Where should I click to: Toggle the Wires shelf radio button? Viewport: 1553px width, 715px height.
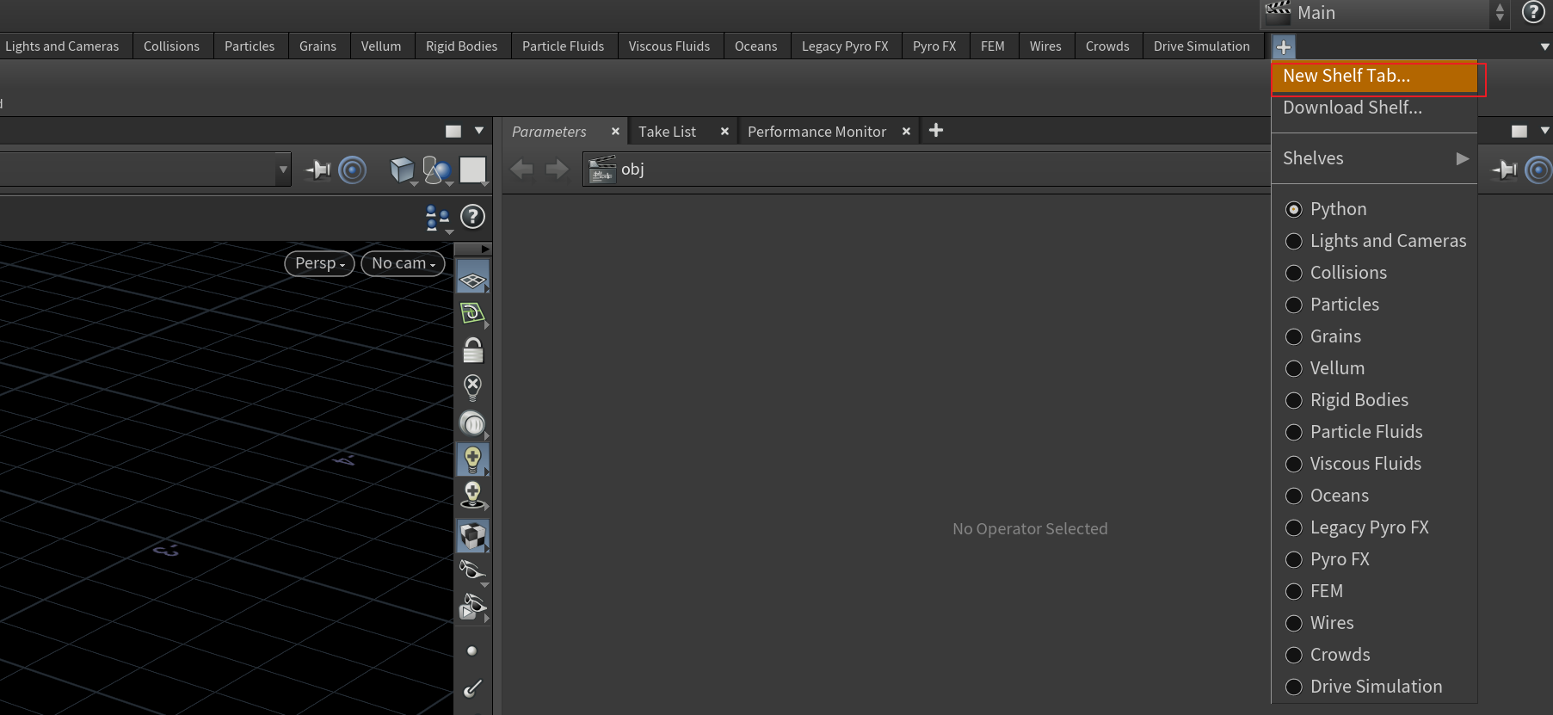click(1293, 623)
